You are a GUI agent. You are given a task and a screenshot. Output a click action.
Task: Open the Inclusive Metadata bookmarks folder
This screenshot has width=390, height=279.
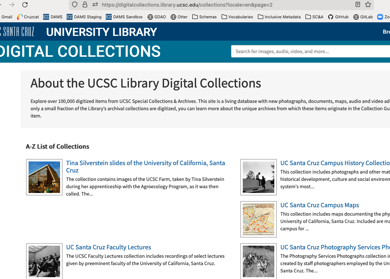click(x=279, y=17)
